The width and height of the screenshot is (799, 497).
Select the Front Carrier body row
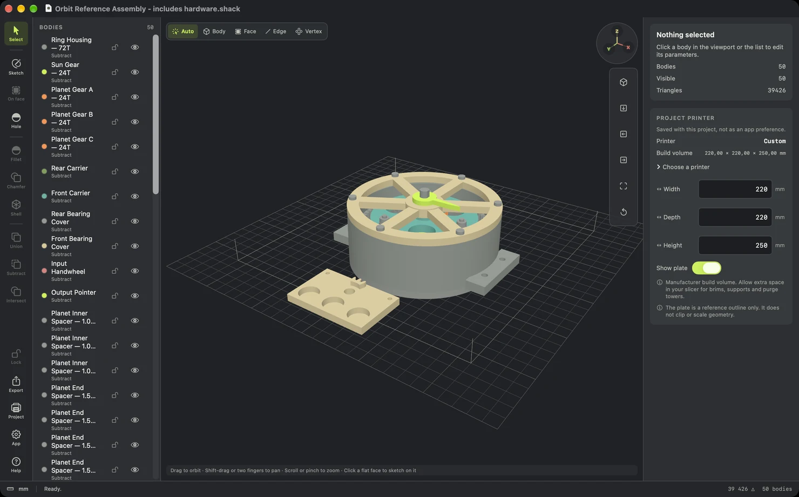(x=92, y=197)
